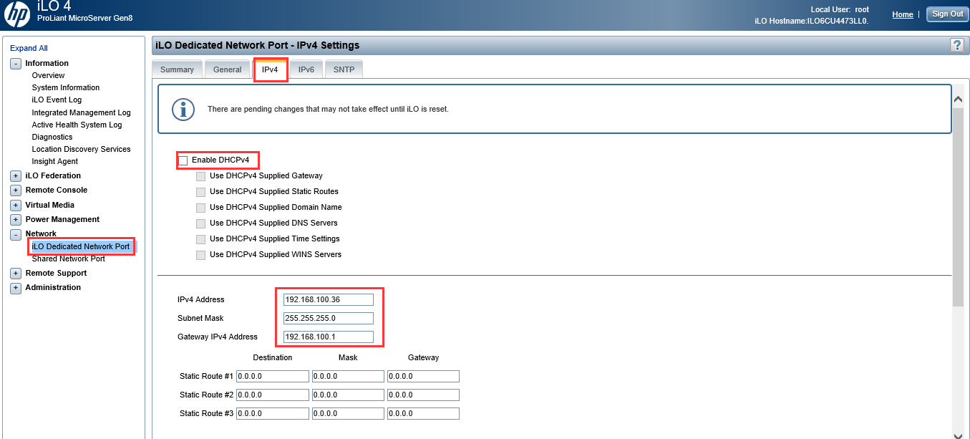Click the pending changes info icon

click(183, 109)
